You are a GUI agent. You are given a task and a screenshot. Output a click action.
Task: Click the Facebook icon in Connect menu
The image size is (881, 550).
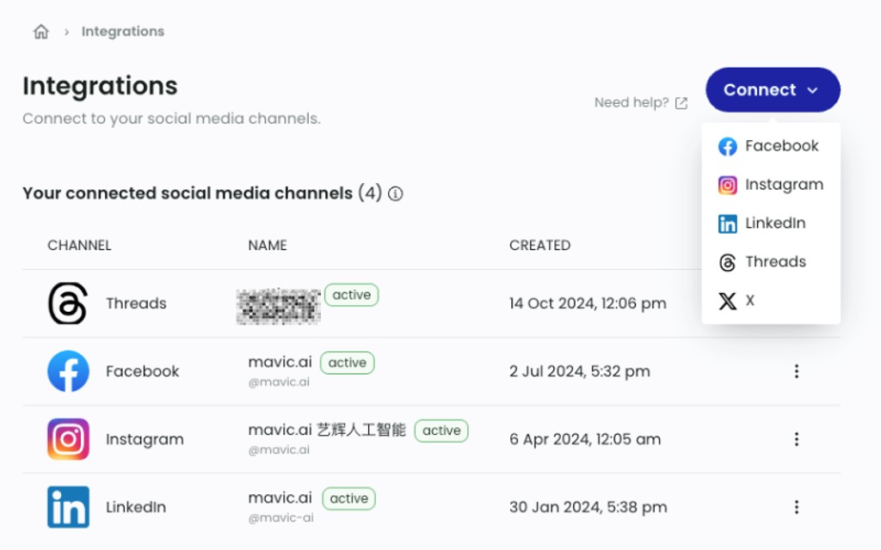tap(728, 146)
